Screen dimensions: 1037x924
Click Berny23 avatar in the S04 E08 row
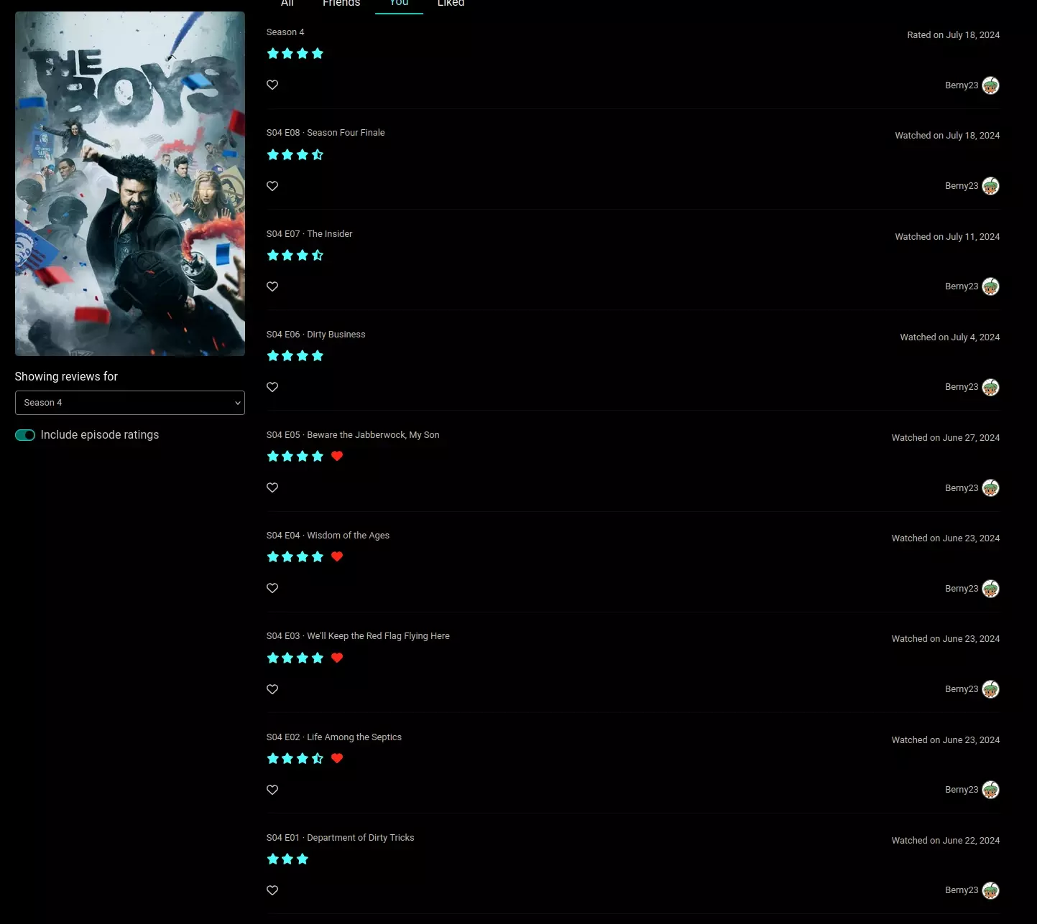991,186
